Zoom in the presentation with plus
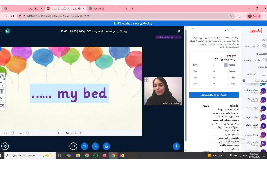This screenshot has width=267, height=171. (x=12, y=133)
